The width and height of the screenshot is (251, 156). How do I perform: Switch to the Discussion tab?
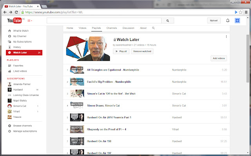point(128,28)
